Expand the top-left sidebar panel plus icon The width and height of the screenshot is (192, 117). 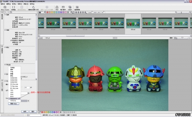(x=2, y=12)
